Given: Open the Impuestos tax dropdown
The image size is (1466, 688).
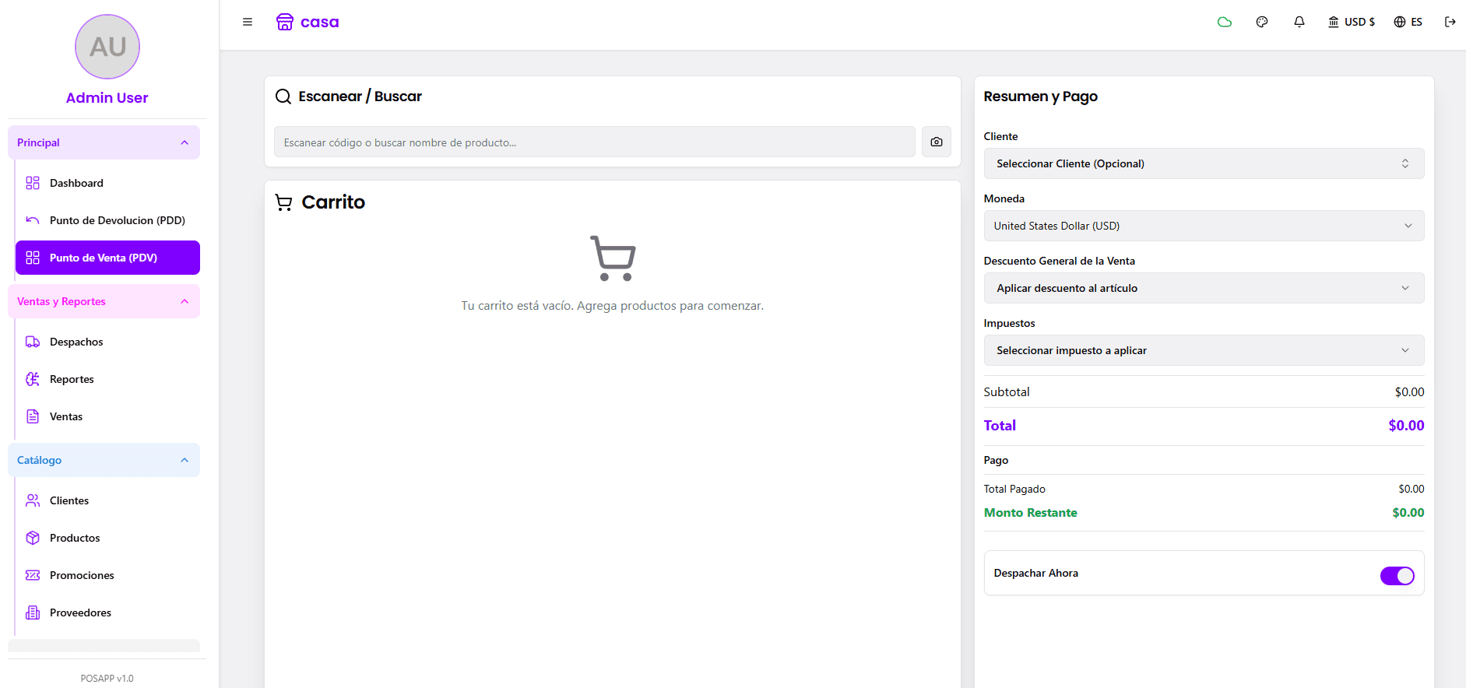Looking at the screenshot, I should point(1204,350).
